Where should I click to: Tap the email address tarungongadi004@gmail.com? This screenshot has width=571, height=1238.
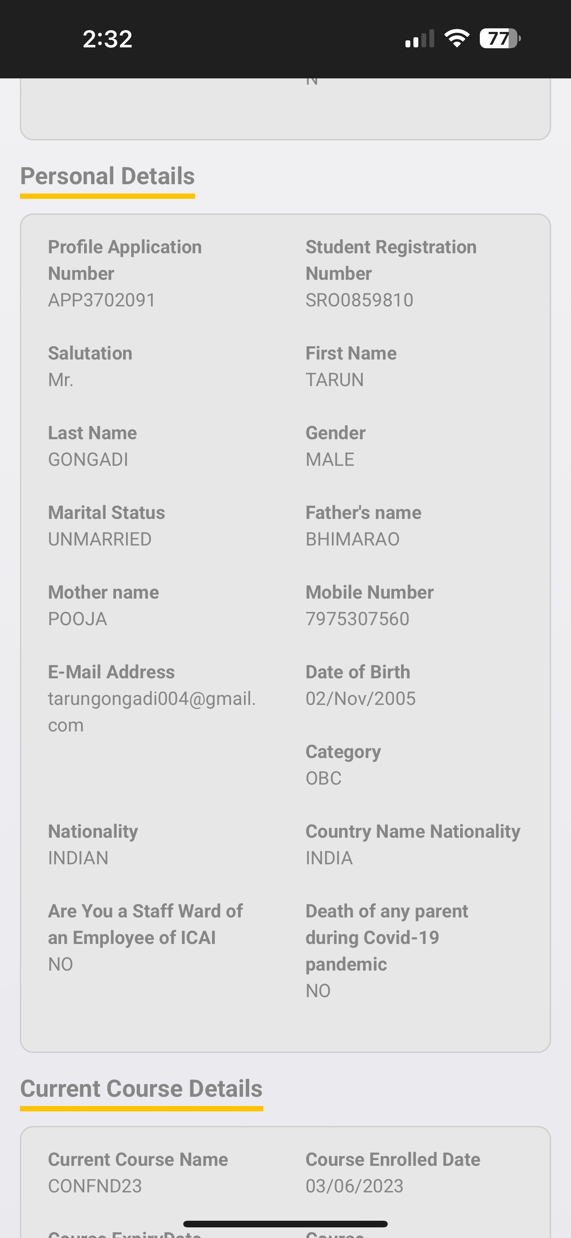point(151,711)
